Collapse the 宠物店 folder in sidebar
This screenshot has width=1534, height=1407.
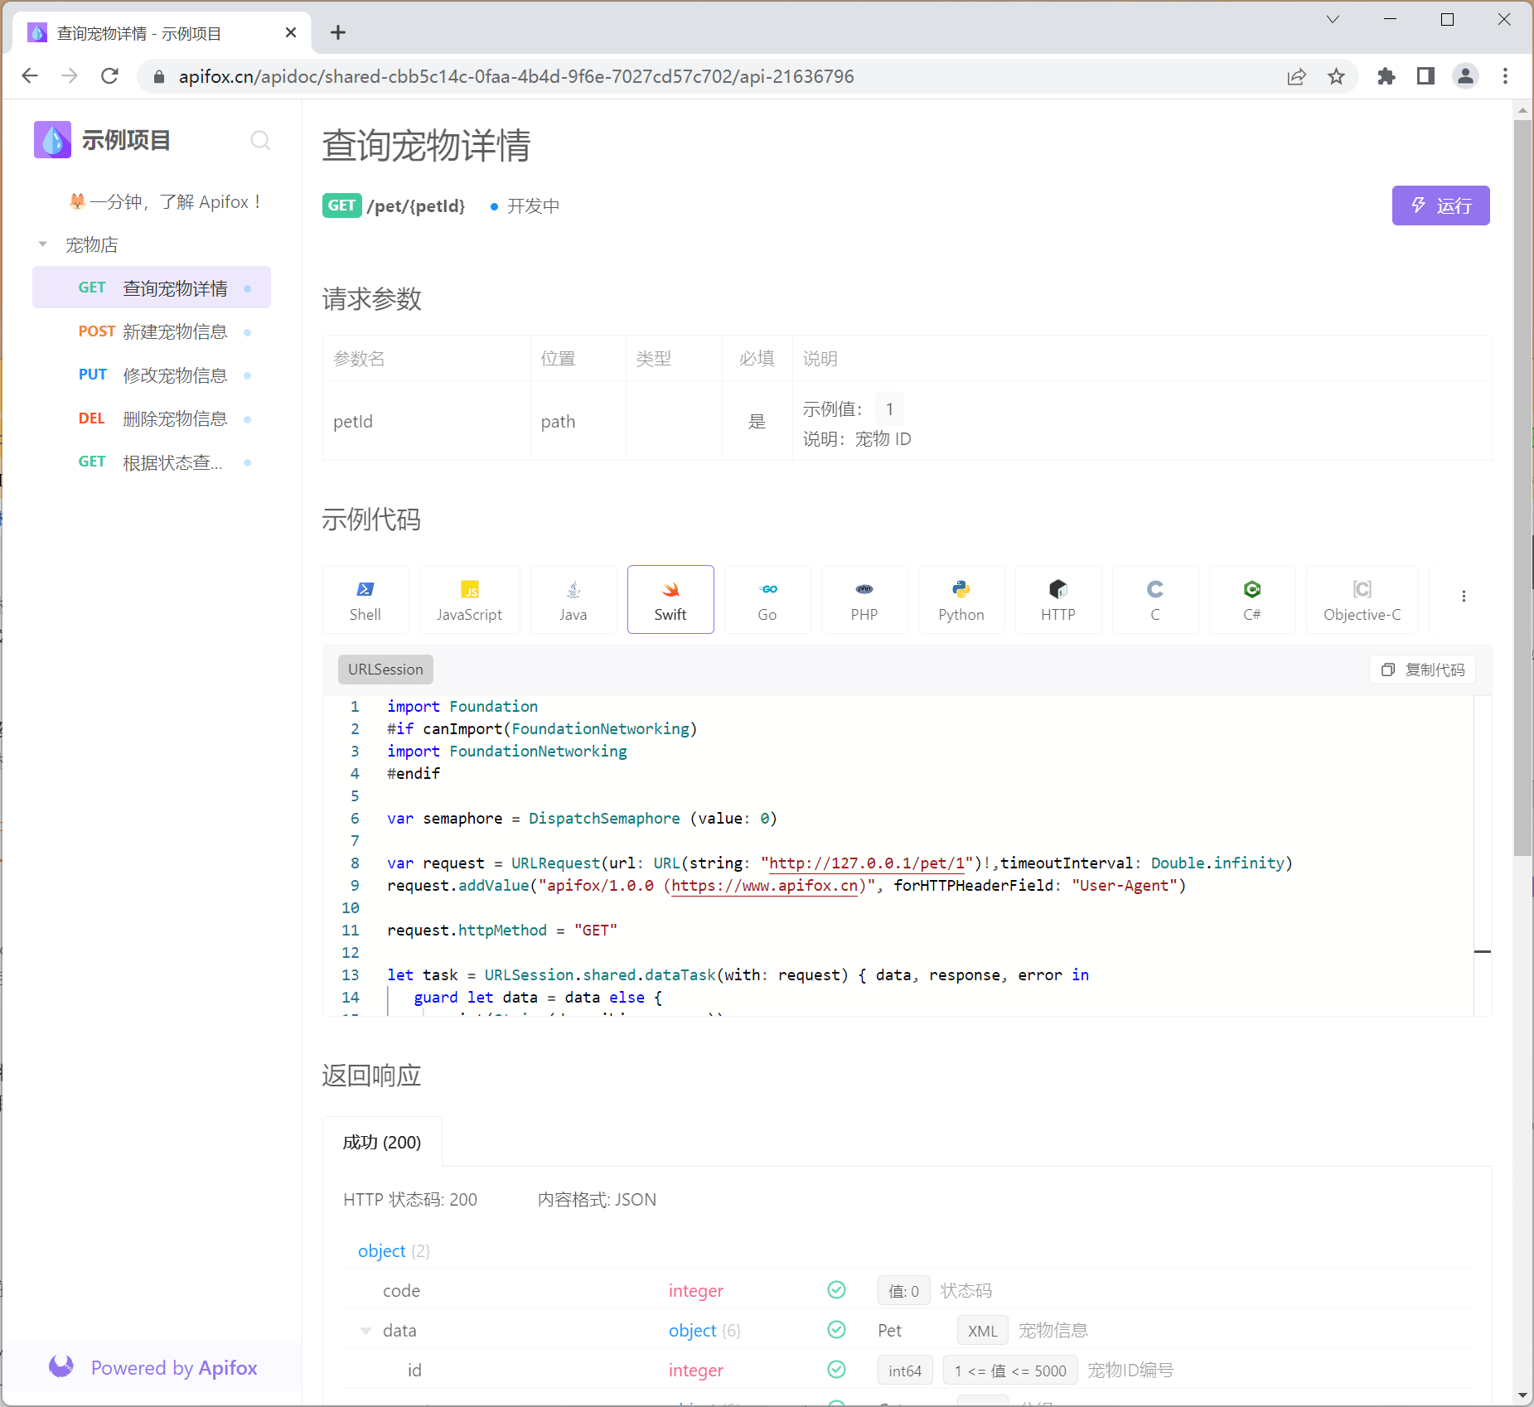point(42,244)
